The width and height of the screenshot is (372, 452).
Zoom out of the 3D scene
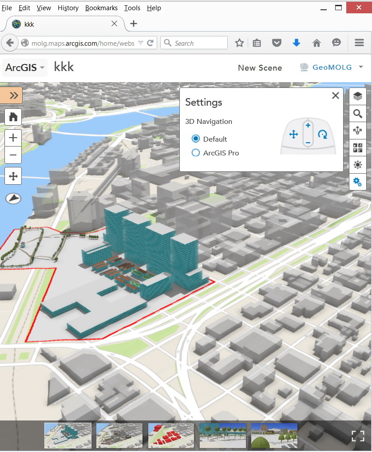[x=13, y=155]
